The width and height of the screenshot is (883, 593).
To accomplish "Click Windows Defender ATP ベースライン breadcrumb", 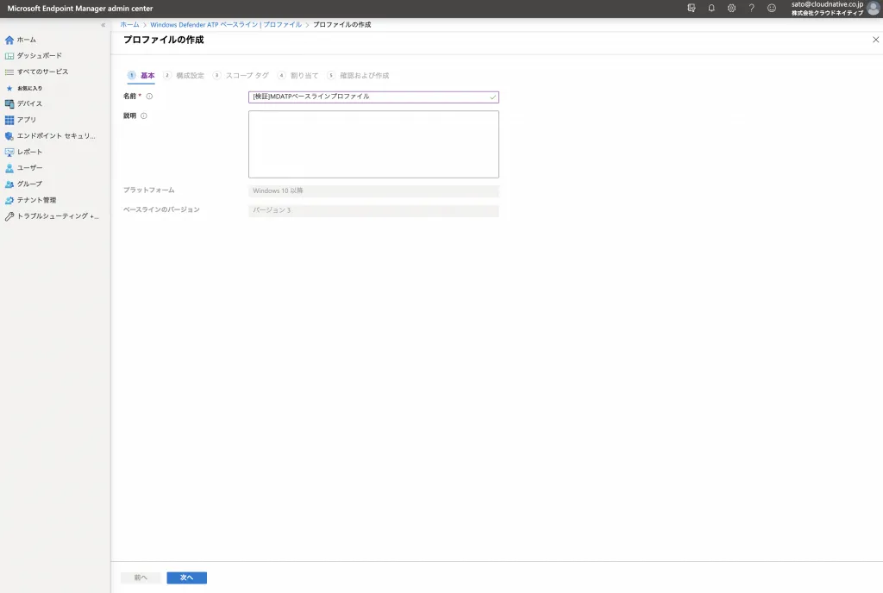I will (225, 25).
